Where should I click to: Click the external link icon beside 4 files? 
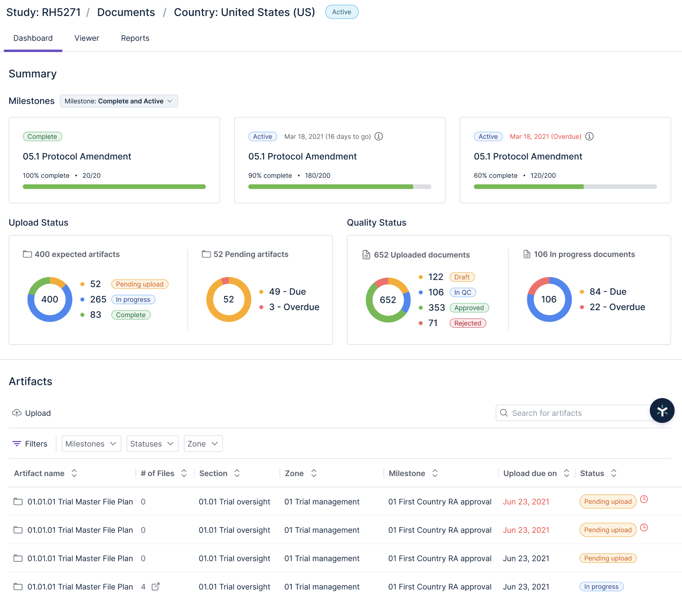156,587
